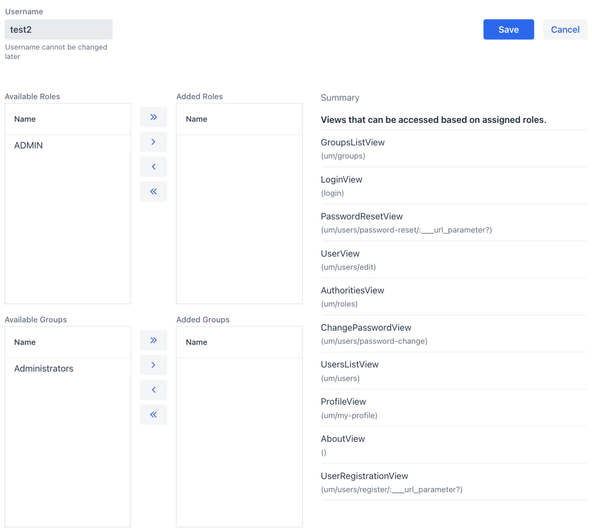The height and width of the screenshot is (532, 592).
Task: Click Name header in Available Roles
Action: tap(25, 119)
